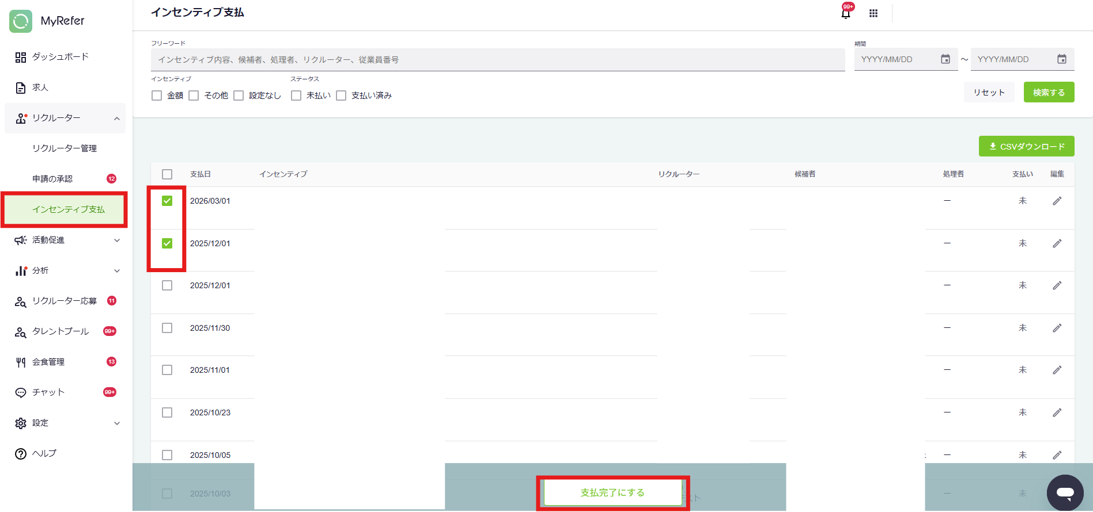Uncheck the 2026/03/01 row checkbox
Image resolution: width=1093 pixels, height=512 pixels.
(167, 201)
